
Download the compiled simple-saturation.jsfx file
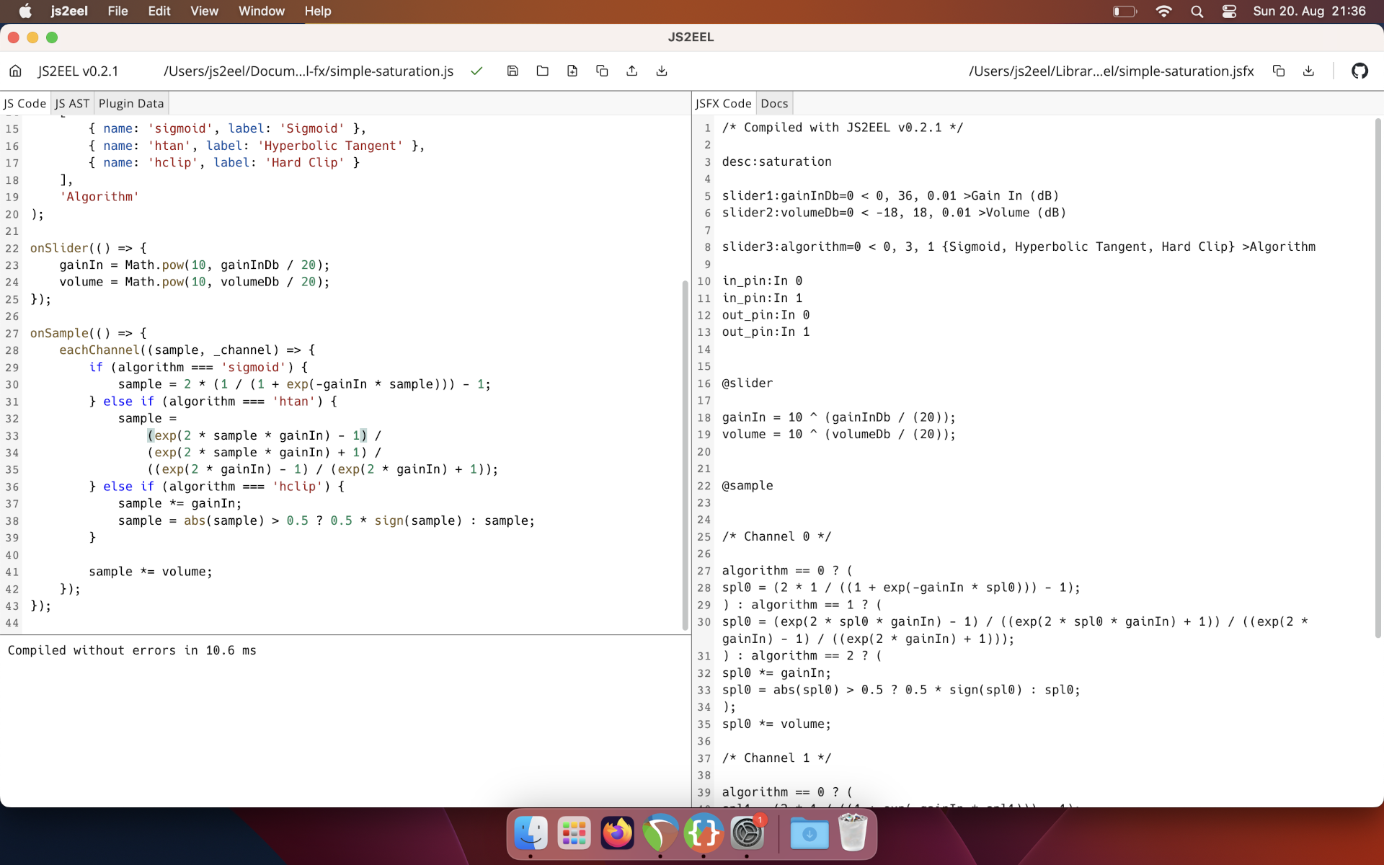(x=1308, y=71)
